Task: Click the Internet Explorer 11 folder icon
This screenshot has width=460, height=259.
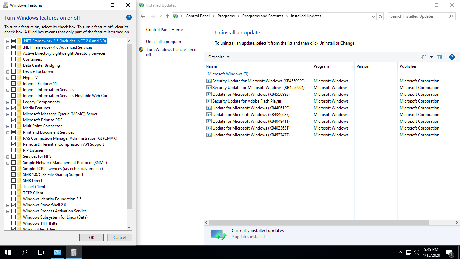Action: 19,84
